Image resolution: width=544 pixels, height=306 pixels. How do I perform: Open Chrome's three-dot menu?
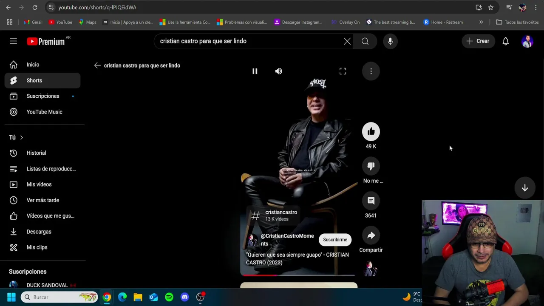click(x=536, y=8)
